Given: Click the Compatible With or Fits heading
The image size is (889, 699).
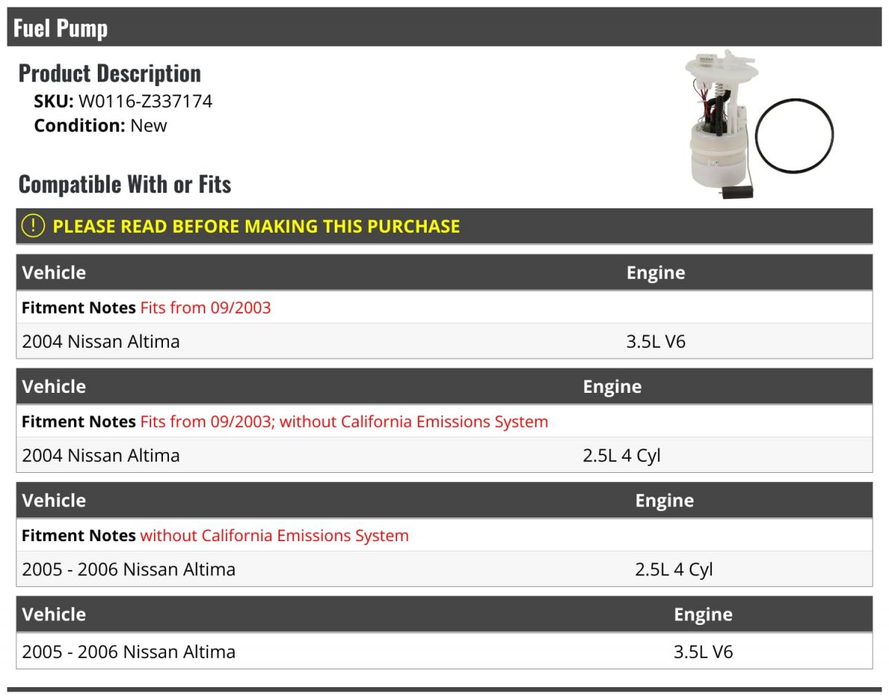Looking at the screenshot, I should coord(124,184).
